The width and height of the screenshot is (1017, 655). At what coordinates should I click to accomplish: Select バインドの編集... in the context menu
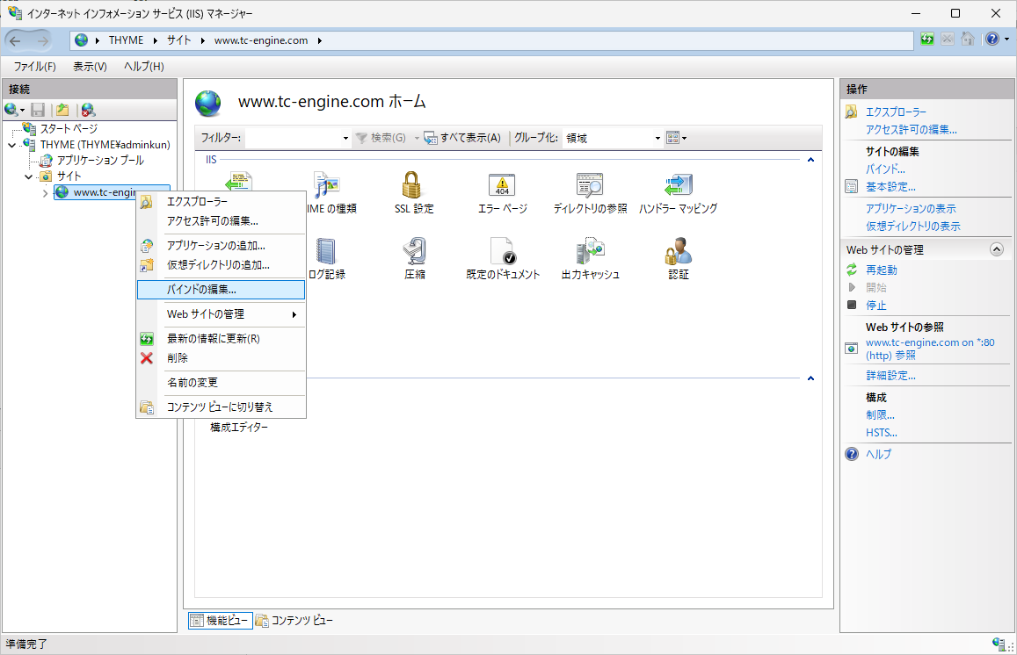click(221, 290)
